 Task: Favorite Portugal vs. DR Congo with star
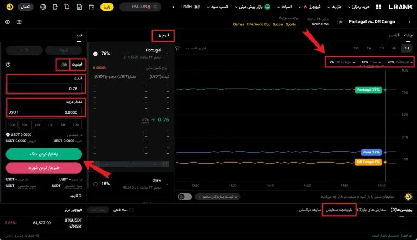coord(340,22)
